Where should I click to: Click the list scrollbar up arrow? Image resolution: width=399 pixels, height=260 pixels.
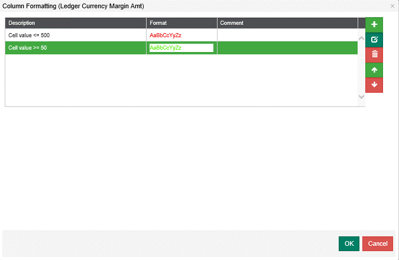pos(362,38)
